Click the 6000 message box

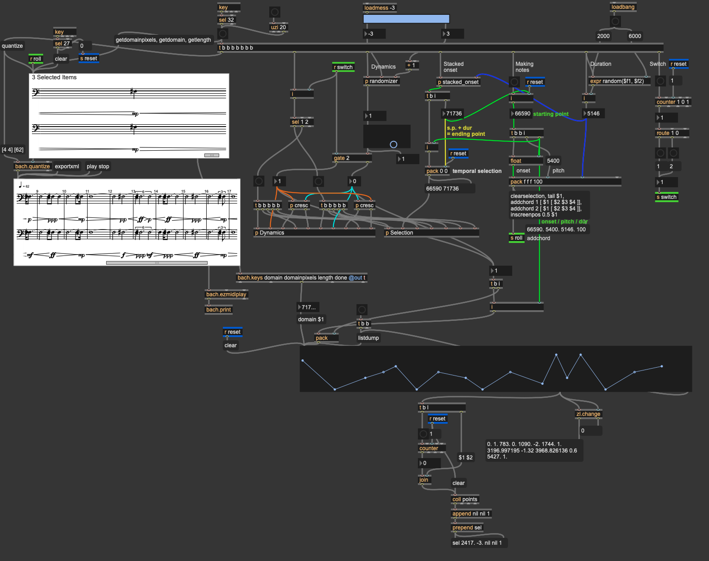tap(635, 36)
